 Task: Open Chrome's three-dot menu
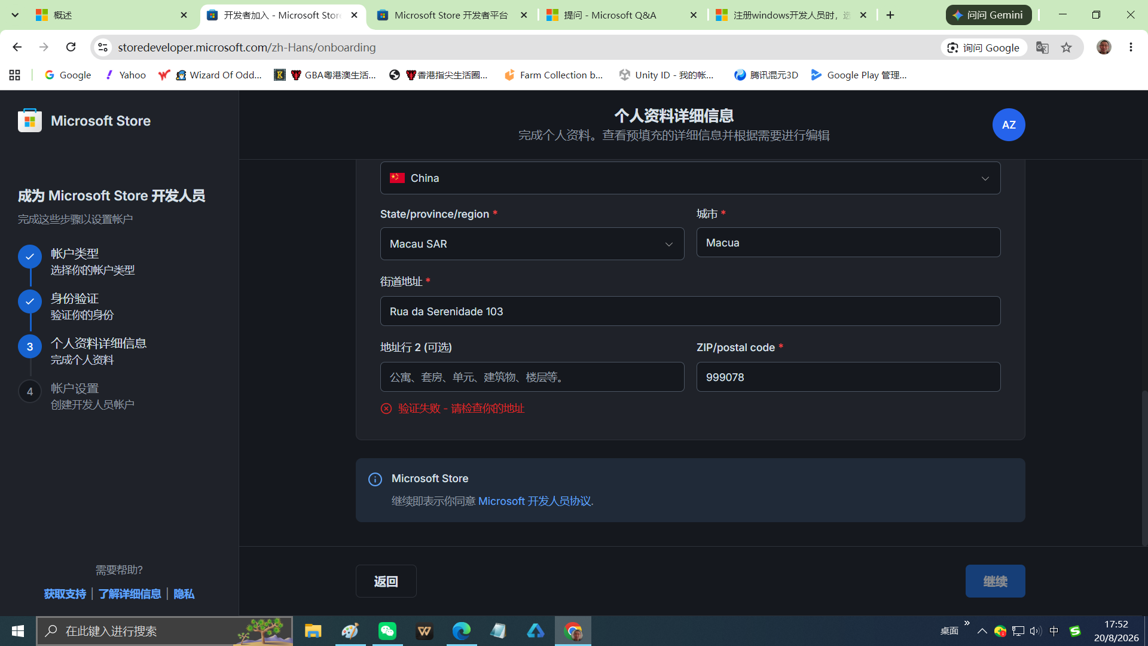pyautogui.click(x=1131, y=47)
